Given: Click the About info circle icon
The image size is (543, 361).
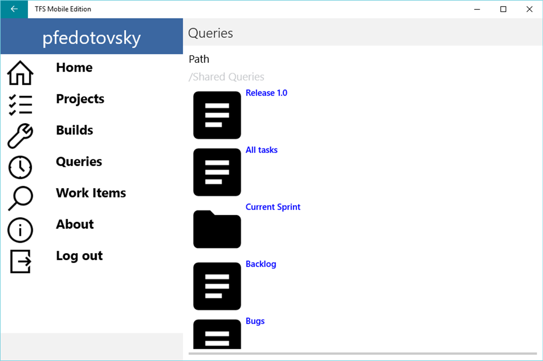Looking at the screenshot, I should point(20,230).
